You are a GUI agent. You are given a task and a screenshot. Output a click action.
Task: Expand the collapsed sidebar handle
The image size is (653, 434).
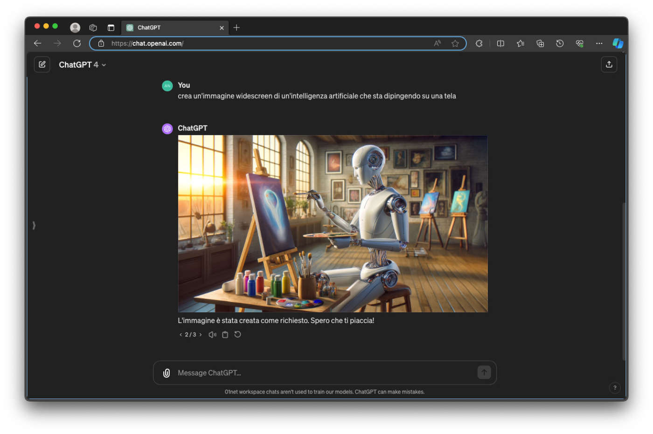point(34,226)
